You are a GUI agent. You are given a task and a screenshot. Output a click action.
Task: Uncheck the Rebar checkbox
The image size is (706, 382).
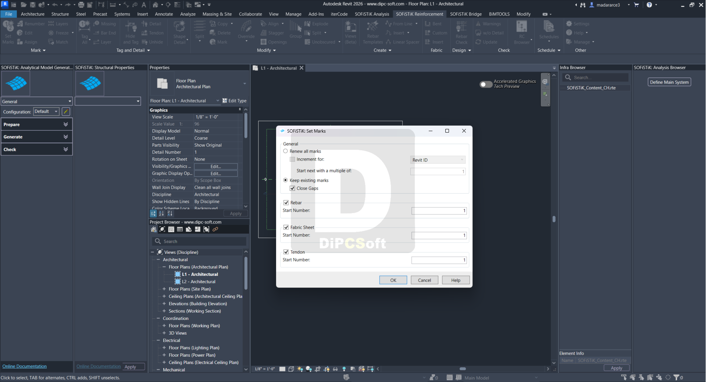(286, 202)
